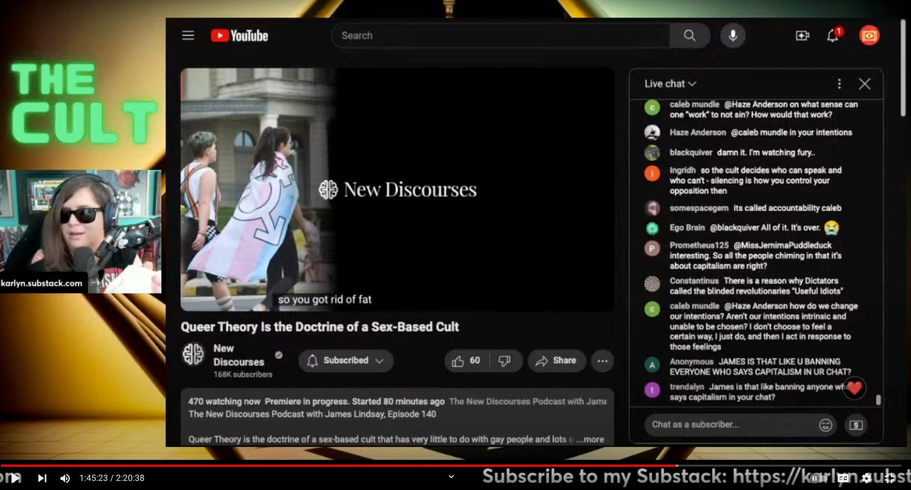The height and width of the screenshot is (490, 911).
Task: Open emoji picker in chat box
Action: [825, 425]
